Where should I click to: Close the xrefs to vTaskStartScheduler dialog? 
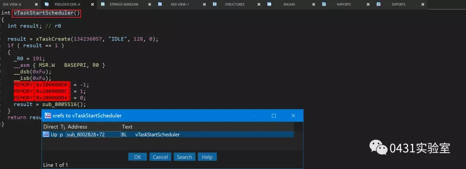[x=293, y=116]
